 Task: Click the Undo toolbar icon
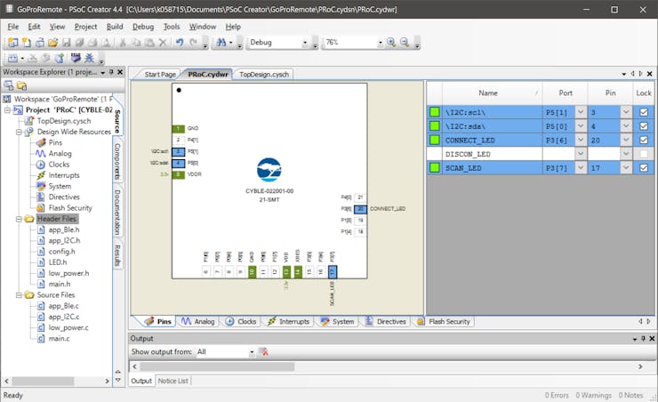(x=180, y=43)
